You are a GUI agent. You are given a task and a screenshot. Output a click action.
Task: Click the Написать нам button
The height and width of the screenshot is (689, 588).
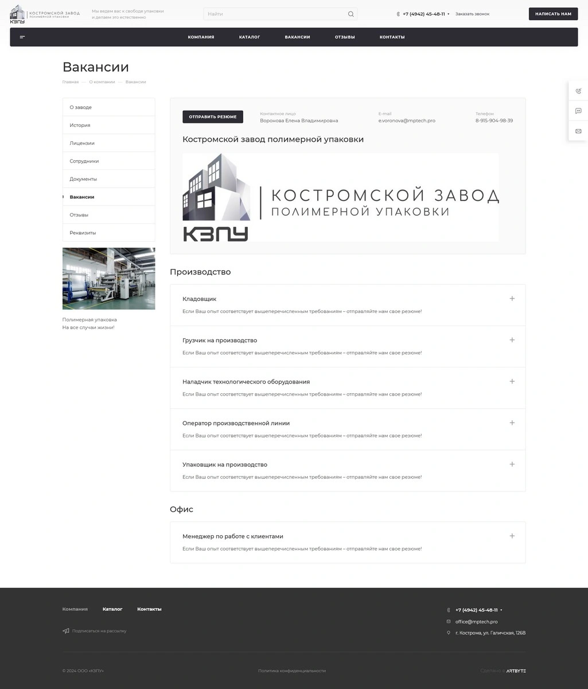(553, 14)
